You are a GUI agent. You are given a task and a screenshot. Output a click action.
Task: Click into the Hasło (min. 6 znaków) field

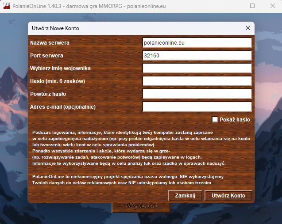(x=197, y=81)
